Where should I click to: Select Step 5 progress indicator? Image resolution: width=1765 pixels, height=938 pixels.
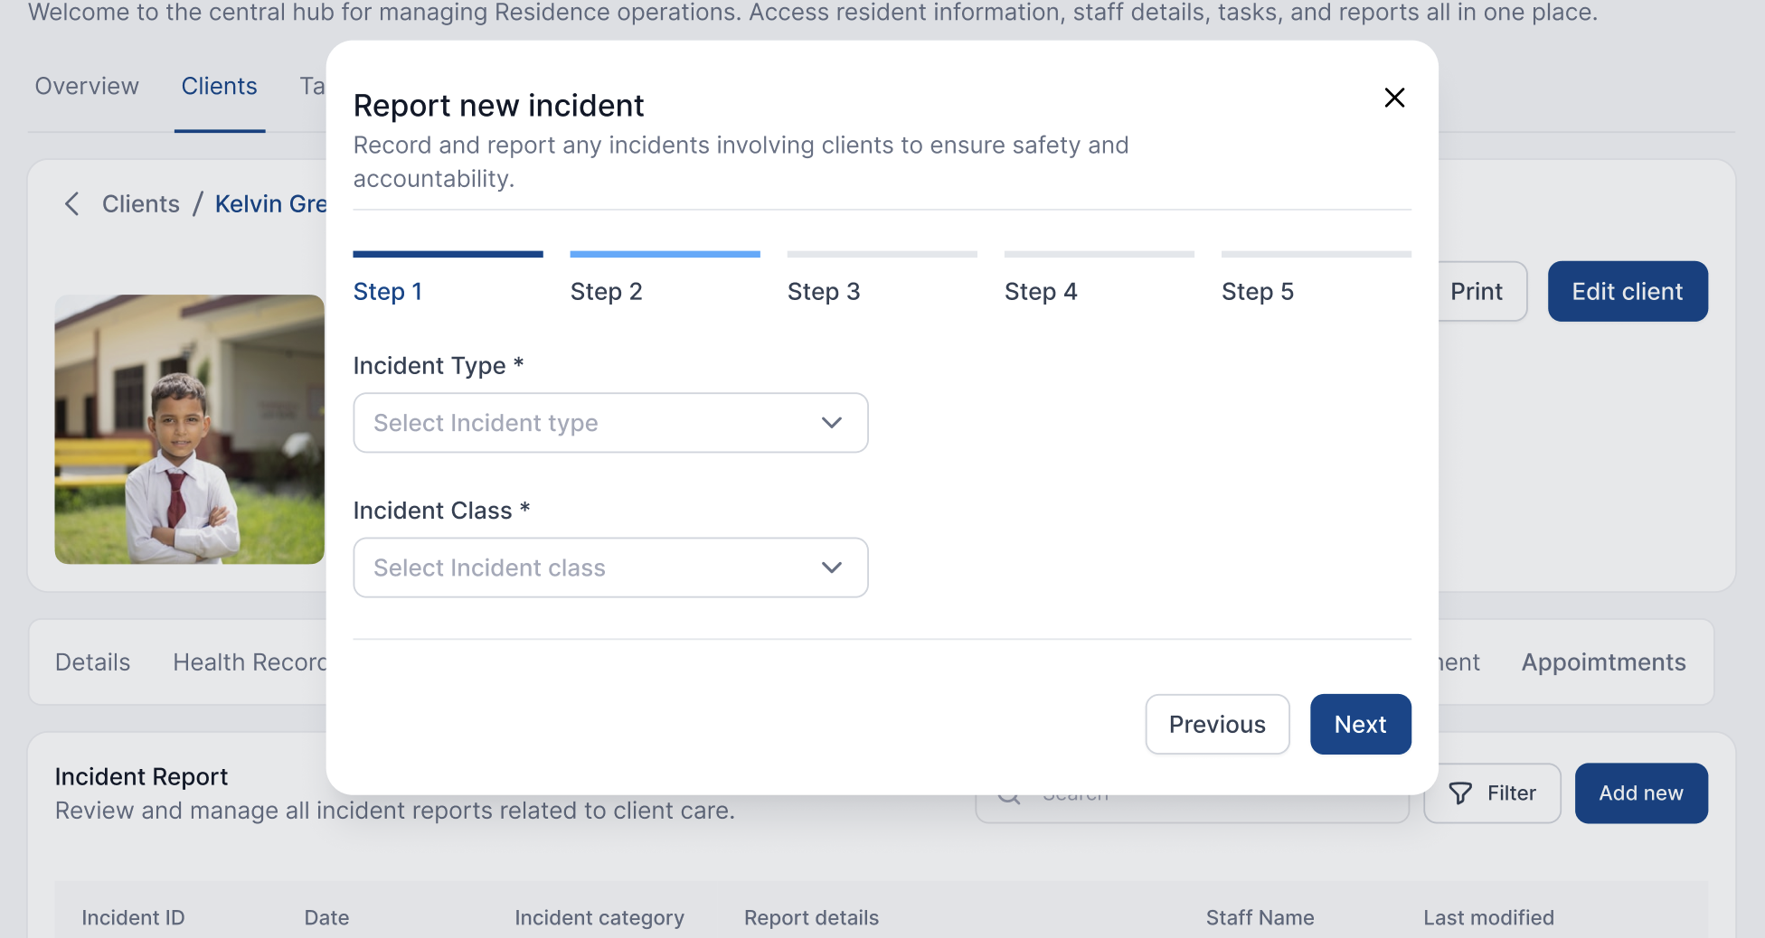[1257, 291]
